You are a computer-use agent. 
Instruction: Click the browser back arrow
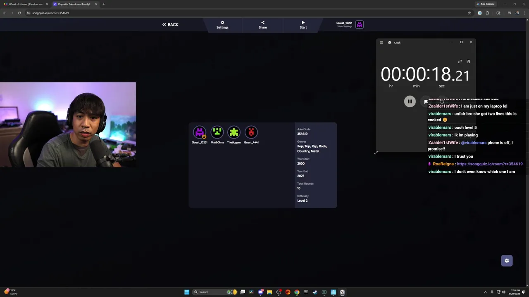[5, 13]
